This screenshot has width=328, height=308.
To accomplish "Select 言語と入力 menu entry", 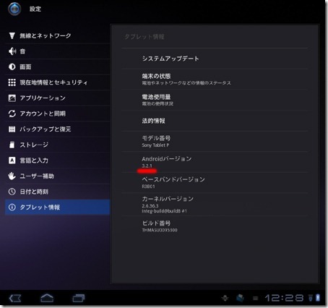I will pyautogui.click(x=57, y=161).
